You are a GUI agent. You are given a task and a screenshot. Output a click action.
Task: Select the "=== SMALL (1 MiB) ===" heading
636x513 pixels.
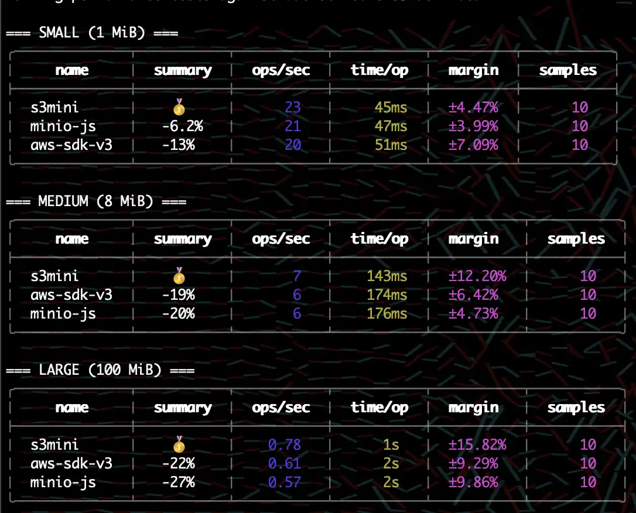pyautogui.click(x=92, y=32)
